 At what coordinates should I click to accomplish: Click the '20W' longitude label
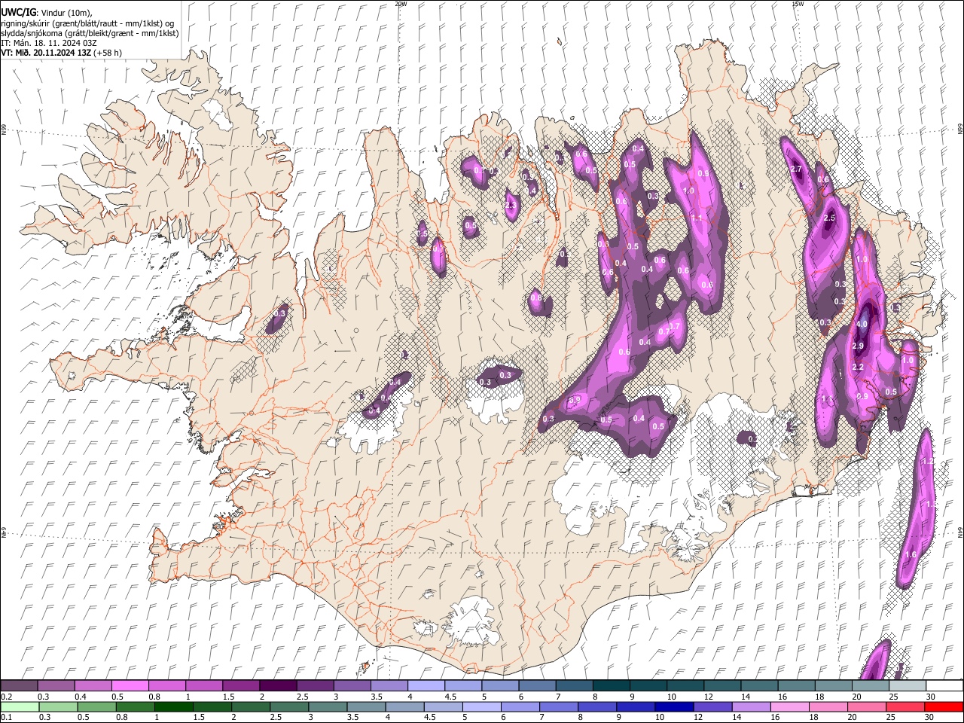coord(401,4)
